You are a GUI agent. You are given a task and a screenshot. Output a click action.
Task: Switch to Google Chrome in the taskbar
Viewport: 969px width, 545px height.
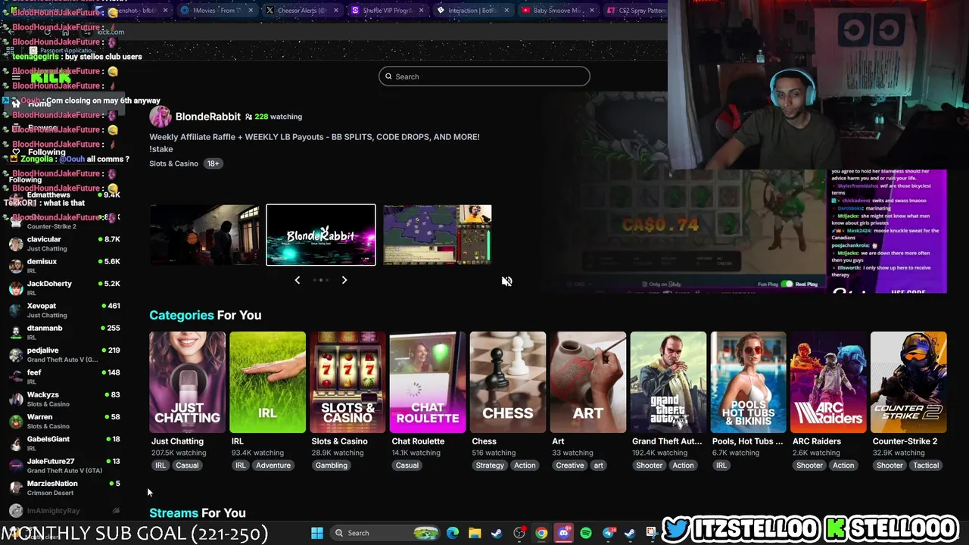point(541,533)
